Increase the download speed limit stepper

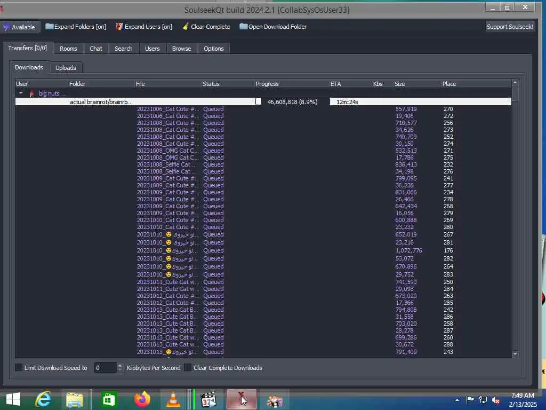point(120,365)
